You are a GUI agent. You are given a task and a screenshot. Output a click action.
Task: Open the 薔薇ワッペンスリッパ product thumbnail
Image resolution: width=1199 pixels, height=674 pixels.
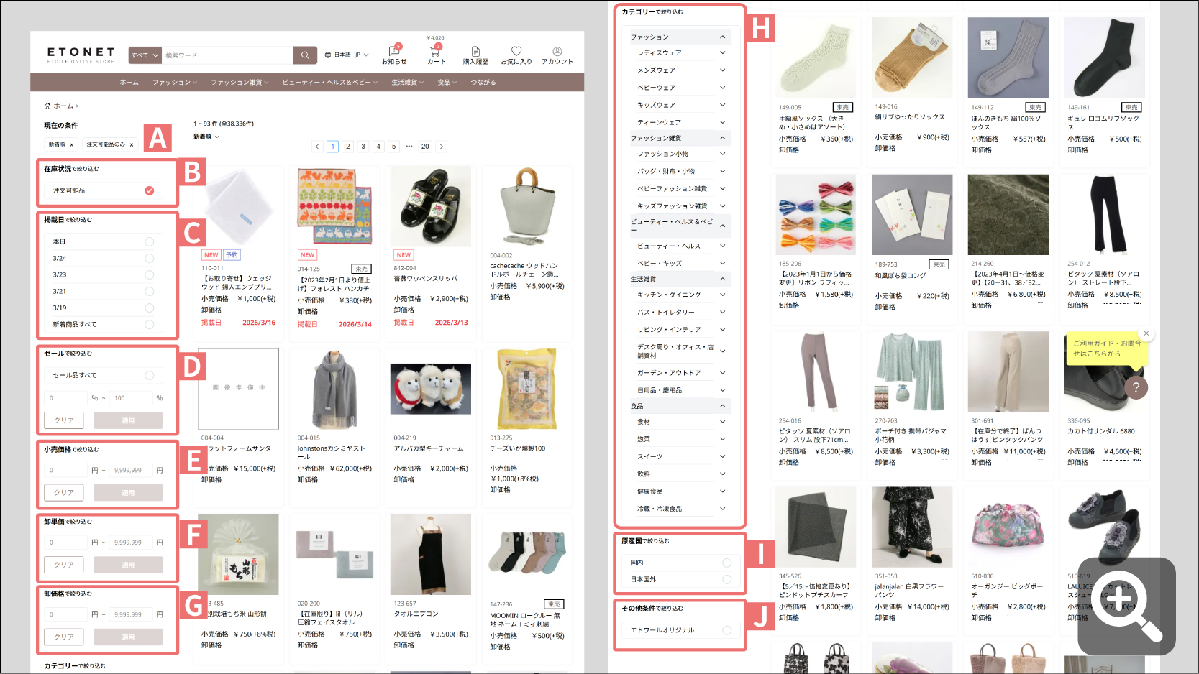tap(431, 206)
